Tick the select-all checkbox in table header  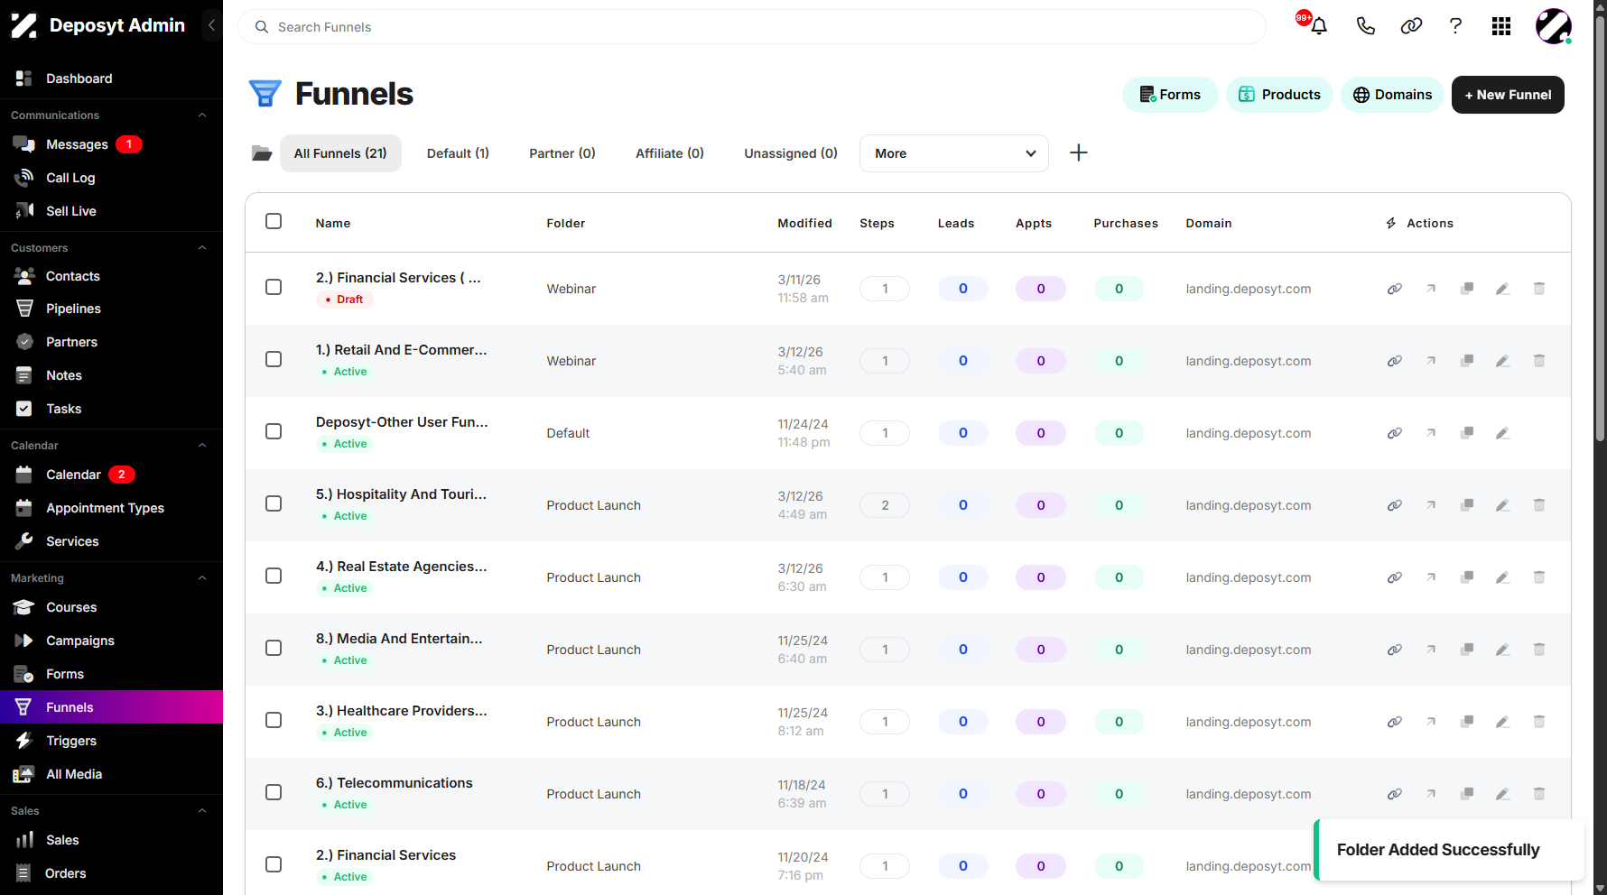click(274, 221)
